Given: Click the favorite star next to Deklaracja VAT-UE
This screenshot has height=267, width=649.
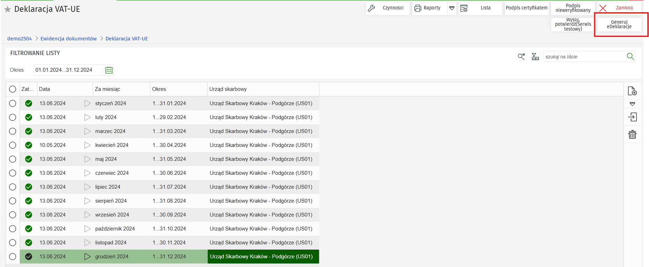Looking at the screenshot, I should pyautogui.click(x=7, y=9).
